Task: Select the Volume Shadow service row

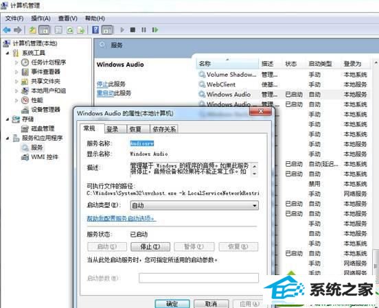Action: [283, 75]
